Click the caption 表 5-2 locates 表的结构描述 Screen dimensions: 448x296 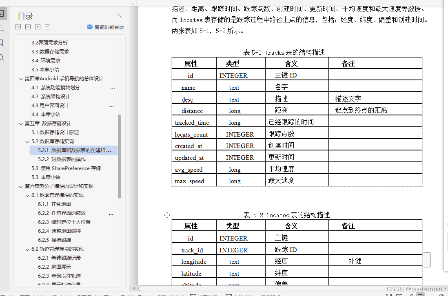coord(286,215)
